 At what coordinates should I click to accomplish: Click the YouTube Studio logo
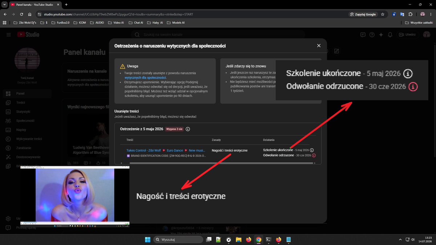pos(28,34)
